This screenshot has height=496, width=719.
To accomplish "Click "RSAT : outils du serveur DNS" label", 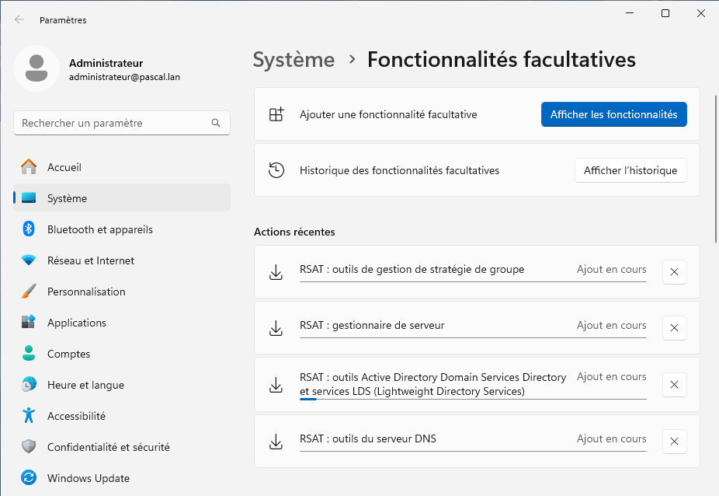I will pyautogui.click(x=368, y=438).
